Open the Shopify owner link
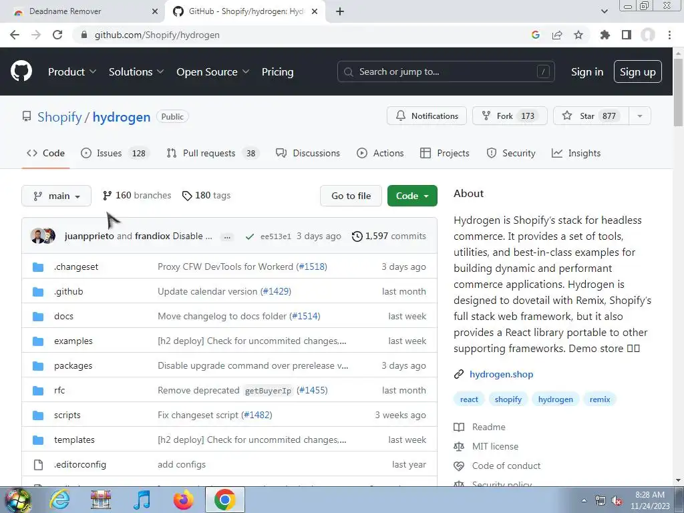This screenshot has height=513, width=684. tap(59, 117)
